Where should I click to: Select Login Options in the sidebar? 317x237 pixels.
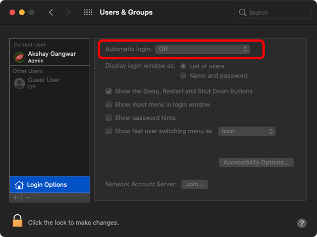[50, 185]
